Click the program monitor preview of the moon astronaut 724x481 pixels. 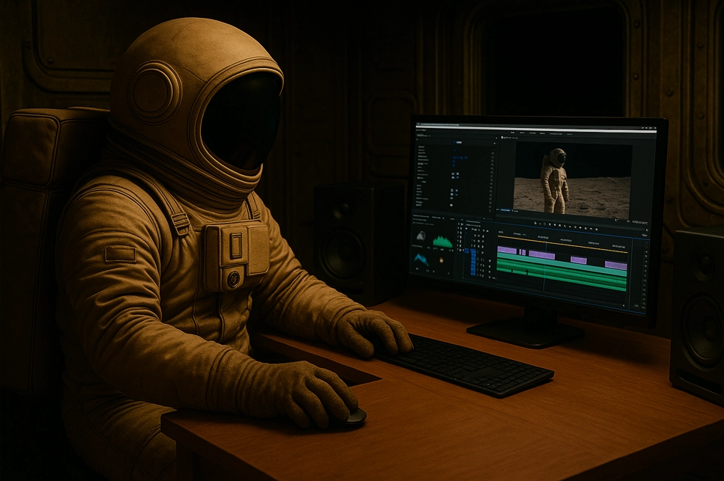[x=572, y=180]
